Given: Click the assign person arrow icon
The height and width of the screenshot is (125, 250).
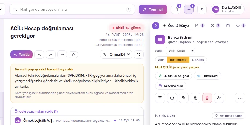Looking at the screenshot, I should click(x=219, y=98).
